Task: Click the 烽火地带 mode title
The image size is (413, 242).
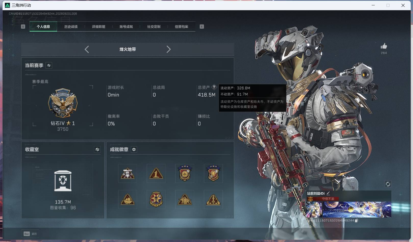Action: pos(128,49)
